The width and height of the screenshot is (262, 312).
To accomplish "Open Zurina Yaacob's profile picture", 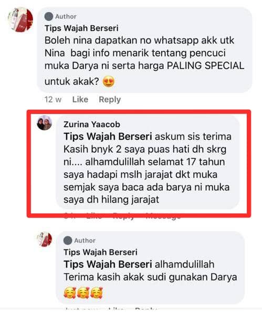I will [44, 123].
